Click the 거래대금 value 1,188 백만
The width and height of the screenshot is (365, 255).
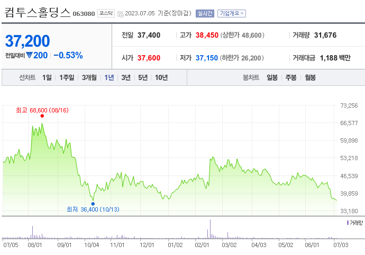click(335, 58)
